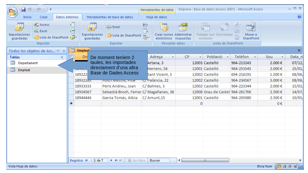Collapse the Tablas group
308x173 pixels.
(x=62, y=57)
